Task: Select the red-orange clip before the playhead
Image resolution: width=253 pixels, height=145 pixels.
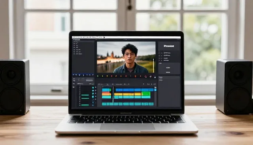Action: click(x=106, y=93)
